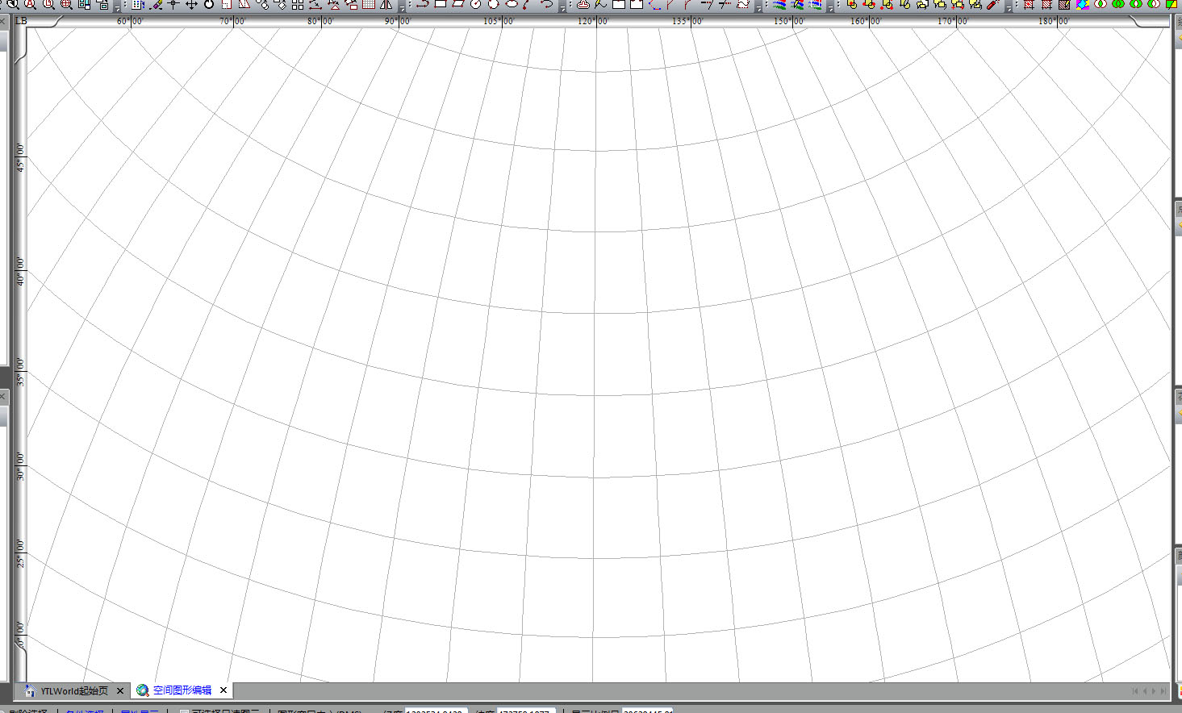This screenshot has width=1182, height=713.
Task: Choose the circle with radius tool
Action: click(476, 4)
